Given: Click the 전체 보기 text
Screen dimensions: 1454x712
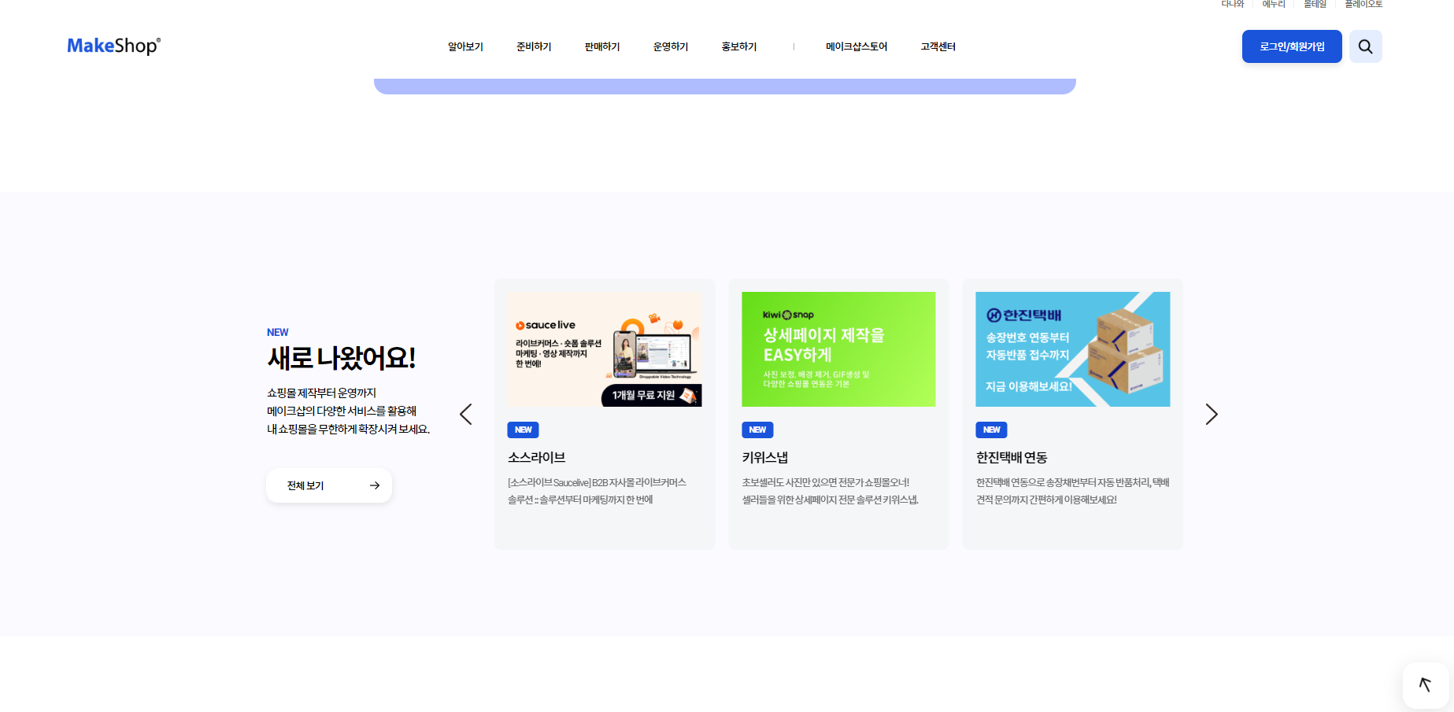Looking at the screenshot, I should pos(305,485).
